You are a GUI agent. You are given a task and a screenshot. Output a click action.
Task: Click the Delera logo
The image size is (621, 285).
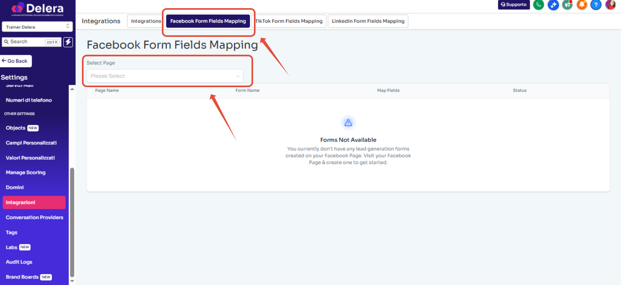click(37, 8)
